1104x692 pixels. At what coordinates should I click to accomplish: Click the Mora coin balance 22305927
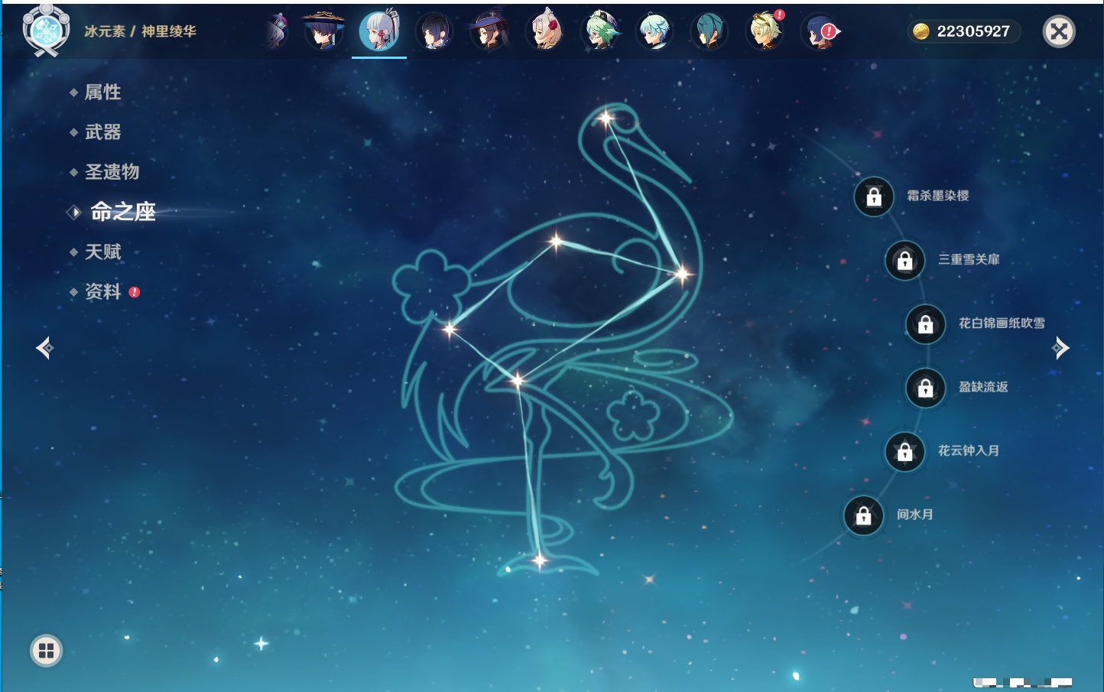(963, 31)
